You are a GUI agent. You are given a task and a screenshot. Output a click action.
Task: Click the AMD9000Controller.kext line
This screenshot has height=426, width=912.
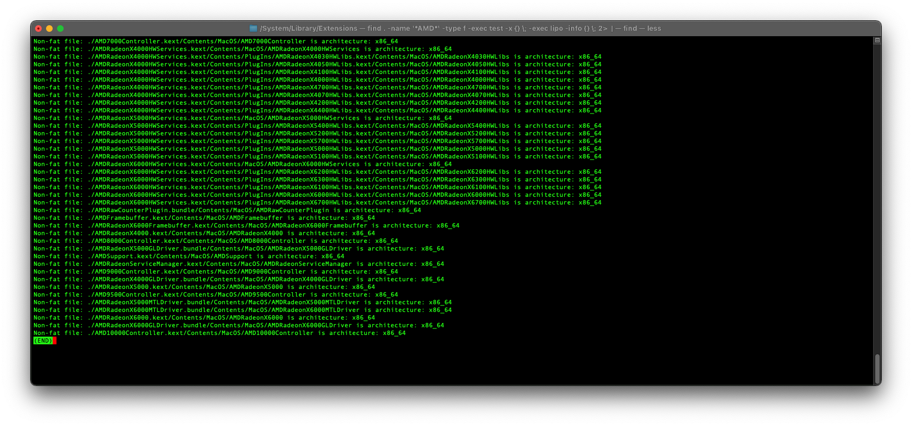(x=216, y=271)
